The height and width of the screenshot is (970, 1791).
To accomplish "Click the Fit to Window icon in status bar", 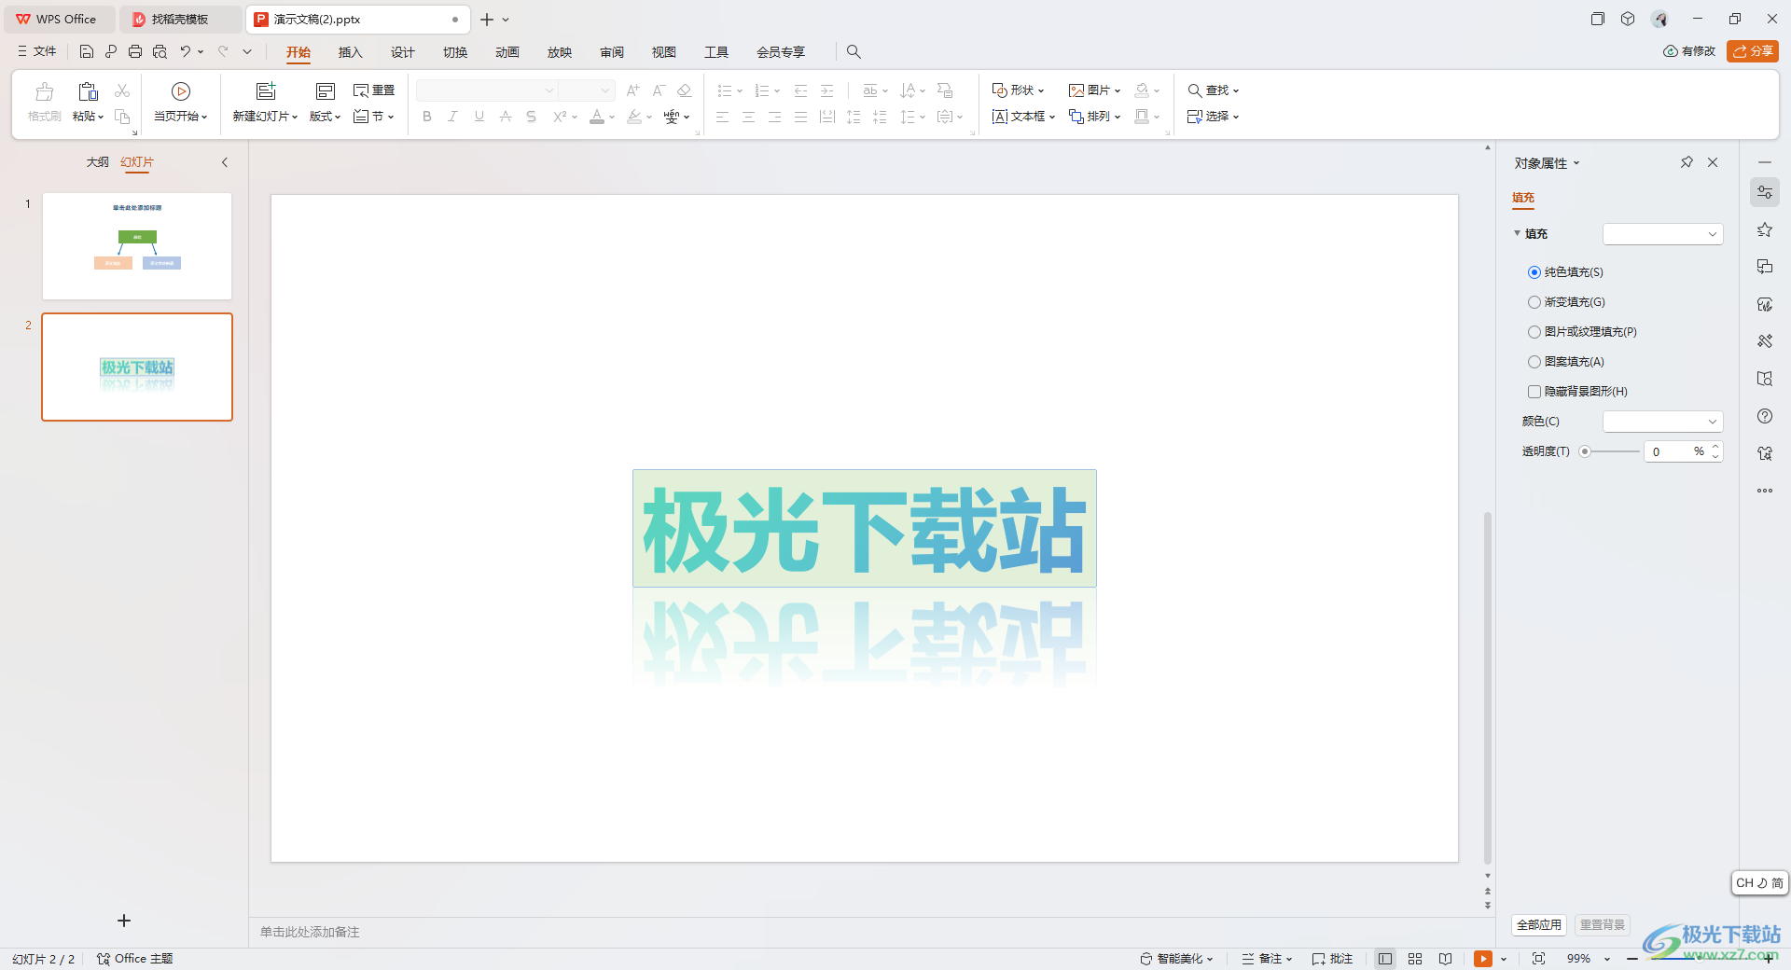I will [1539, 959].
